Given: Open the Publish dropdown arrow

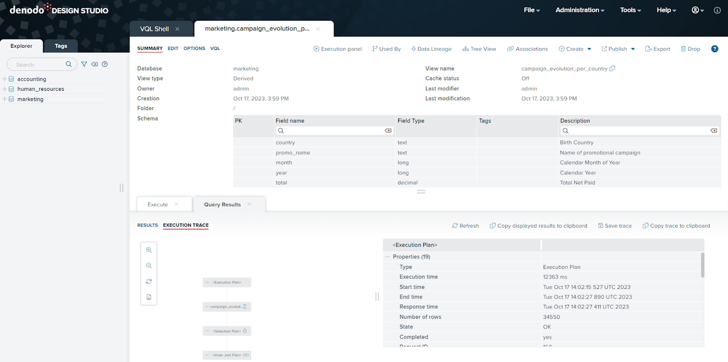Looking at the screenshot, I should tap(633, 49).
